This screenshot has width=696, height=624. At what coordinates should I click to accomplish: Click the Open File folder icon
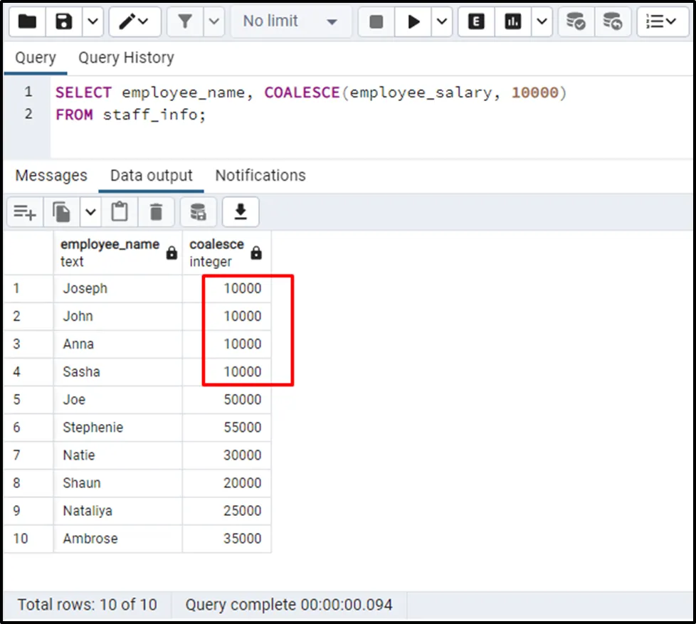coord(27,21)
